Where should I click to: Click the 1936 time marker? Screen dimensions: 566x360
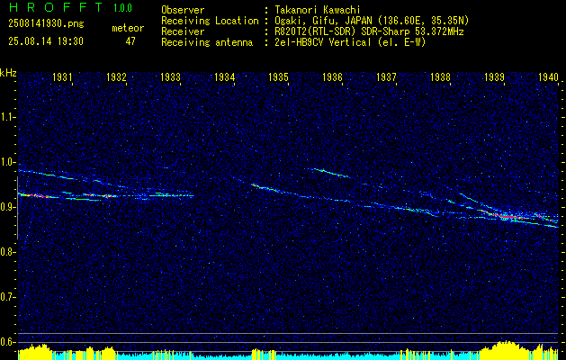coord(332,76)
